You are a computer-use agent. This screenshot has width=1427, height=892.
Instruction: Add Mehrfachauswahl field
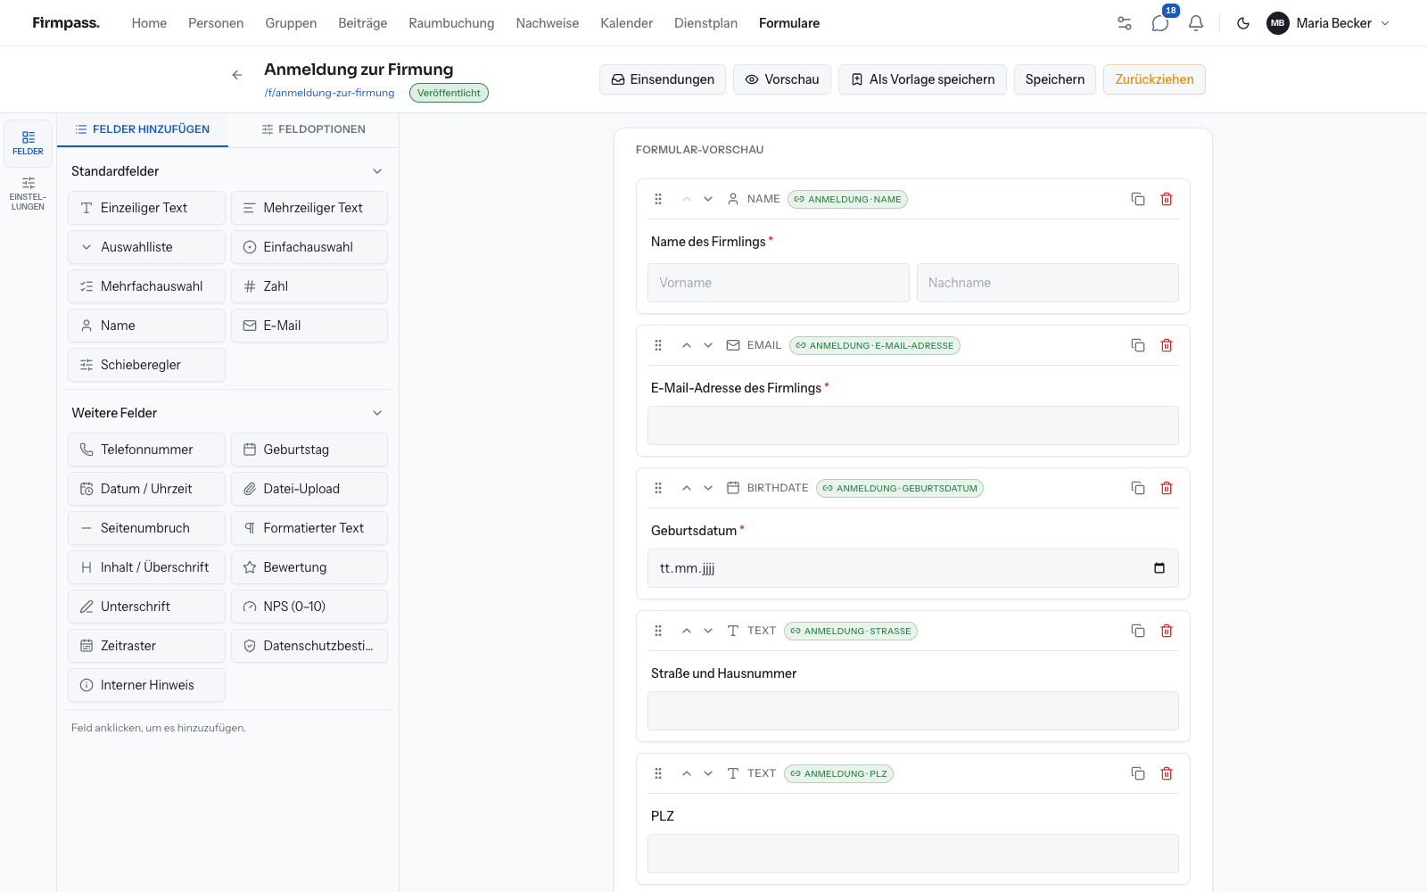(146, 286)
